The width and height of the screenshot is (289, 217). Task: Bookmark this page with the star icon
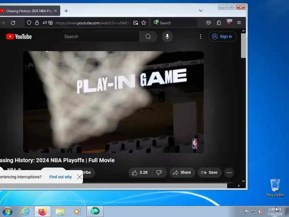tap(144, 23)
